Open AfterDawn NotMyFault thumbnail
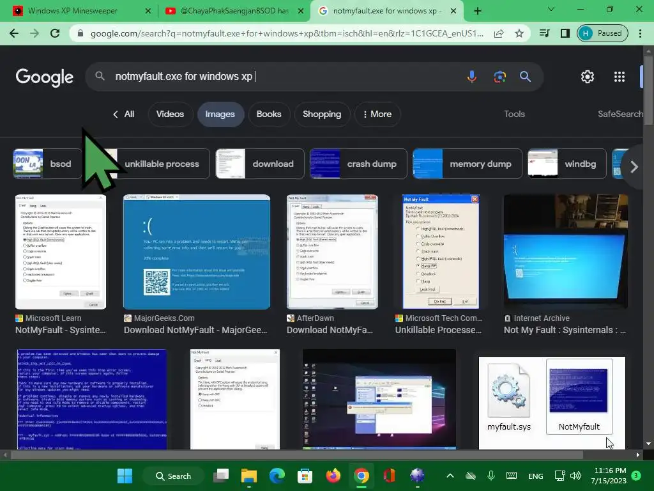Viewport: 654px width, 491px height. tap(332, 252)
